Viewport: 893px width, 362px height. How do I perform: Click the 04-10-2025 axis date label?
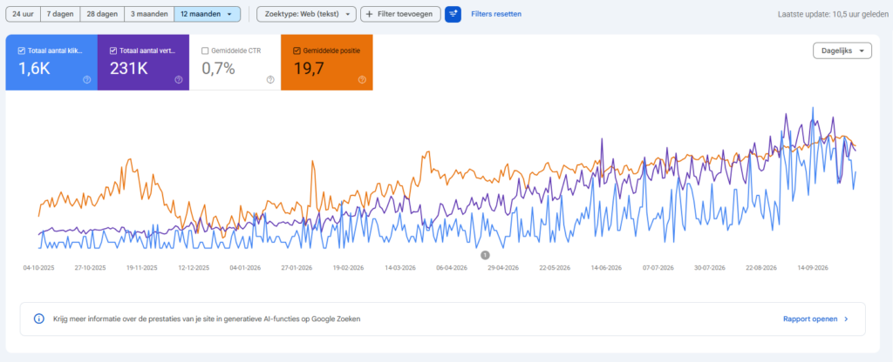tap(38, 267)
